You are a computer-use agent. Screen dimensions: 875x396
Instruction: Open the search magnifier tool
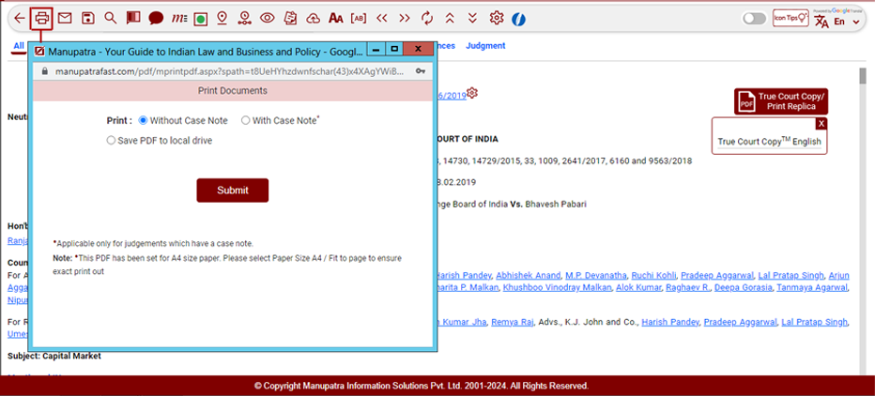tap(111, 18)
